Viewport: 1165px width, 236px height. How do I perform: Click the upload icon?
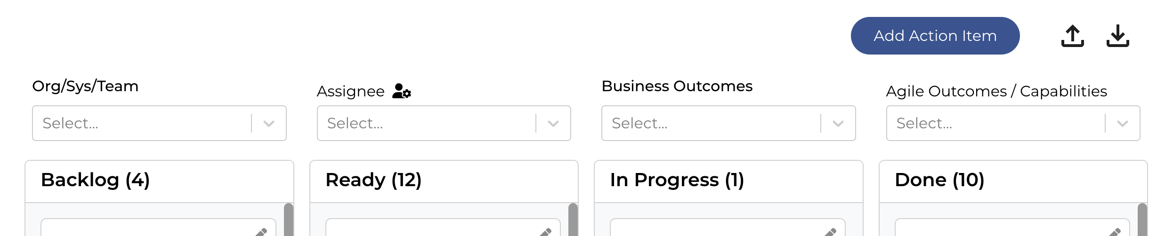[x=1072, y=36]
